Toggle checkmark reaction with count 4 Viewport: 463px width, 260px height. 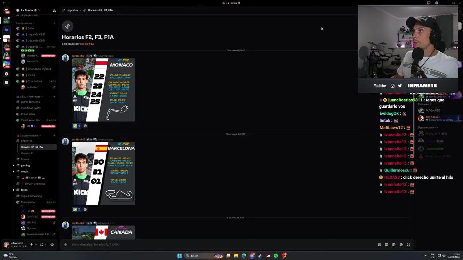[77, 126]
